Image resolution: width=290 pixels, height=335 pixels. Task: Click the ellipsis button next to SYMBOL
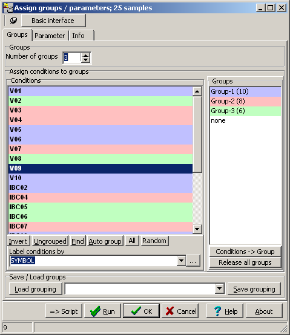pyautogui.click(x=193, y=261)
